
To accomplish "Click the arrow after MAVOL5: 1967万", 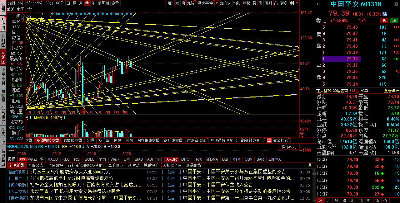I will 65,118.
